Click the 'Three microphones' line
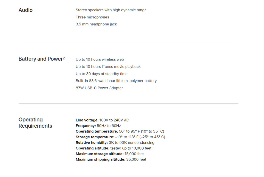Image resolution: width=264 pixels, height=177 pixels. pos(92,17)
